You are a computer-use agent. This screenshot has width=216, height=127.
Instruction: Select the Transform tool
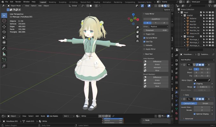click(4, 43)
